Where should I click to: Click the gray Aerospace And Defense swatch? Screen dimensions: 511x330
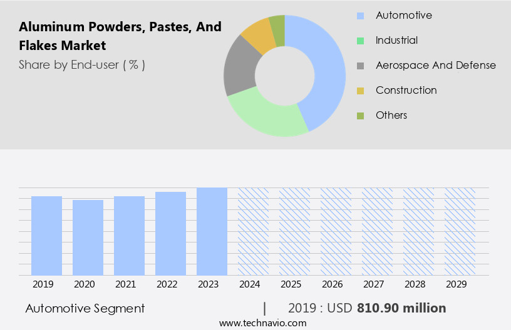pyautogui.click(x=360, y=66)
